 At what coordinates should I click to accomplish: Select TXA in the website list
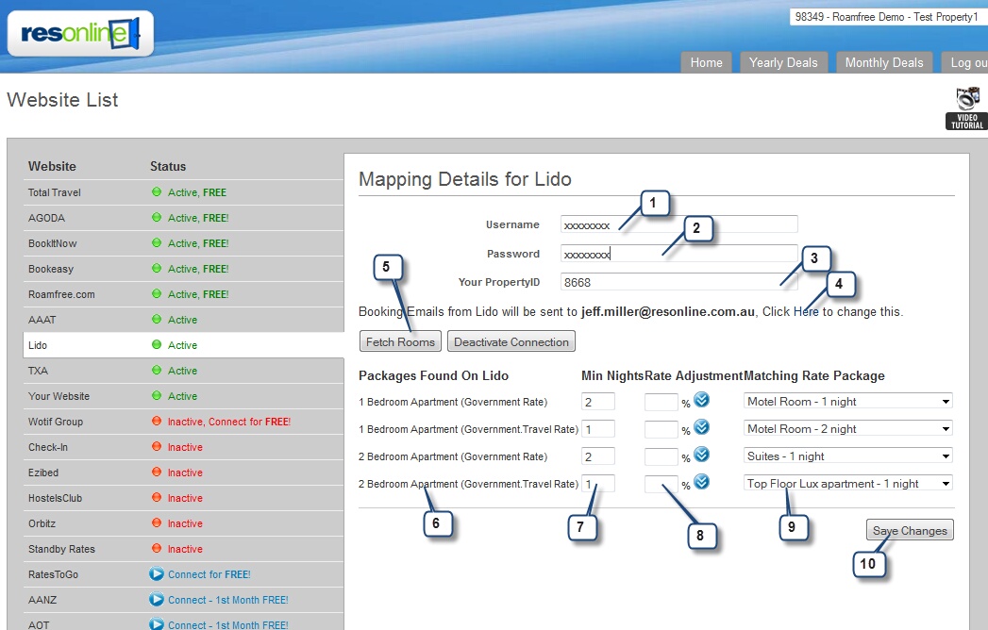183,371
